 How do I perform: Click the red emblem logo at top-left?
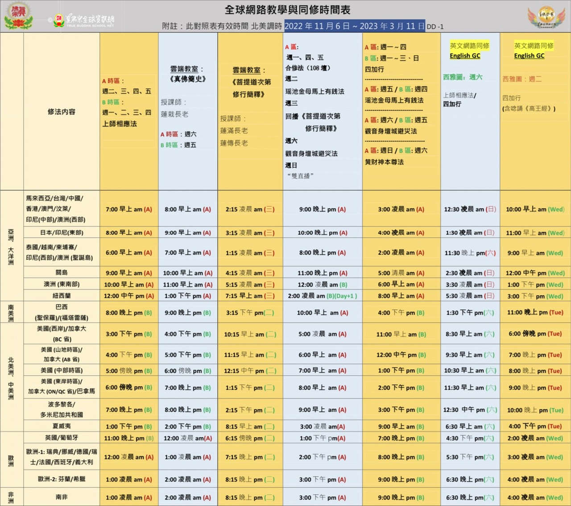pyautogui.click(x=18, y=15)
